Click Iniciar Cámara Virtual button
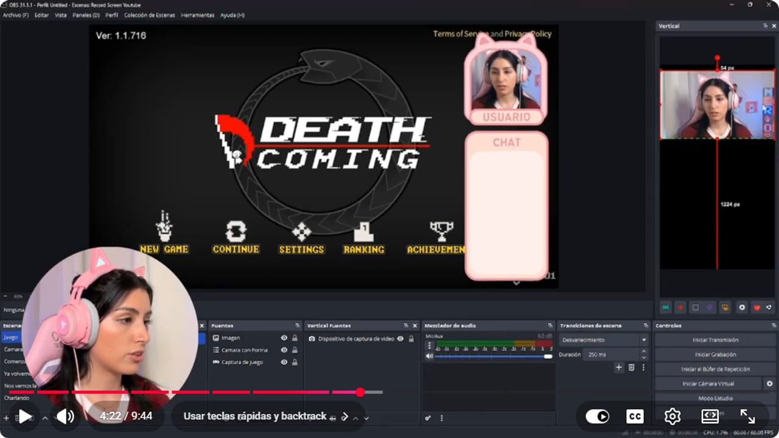Screen dimensions: 779x438 pyautogui.click(x=708, y=384)
